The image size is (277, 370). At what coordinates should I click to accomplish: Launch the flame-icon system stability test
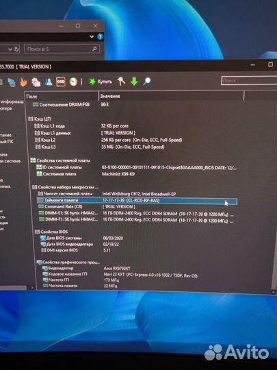point(23,82)
